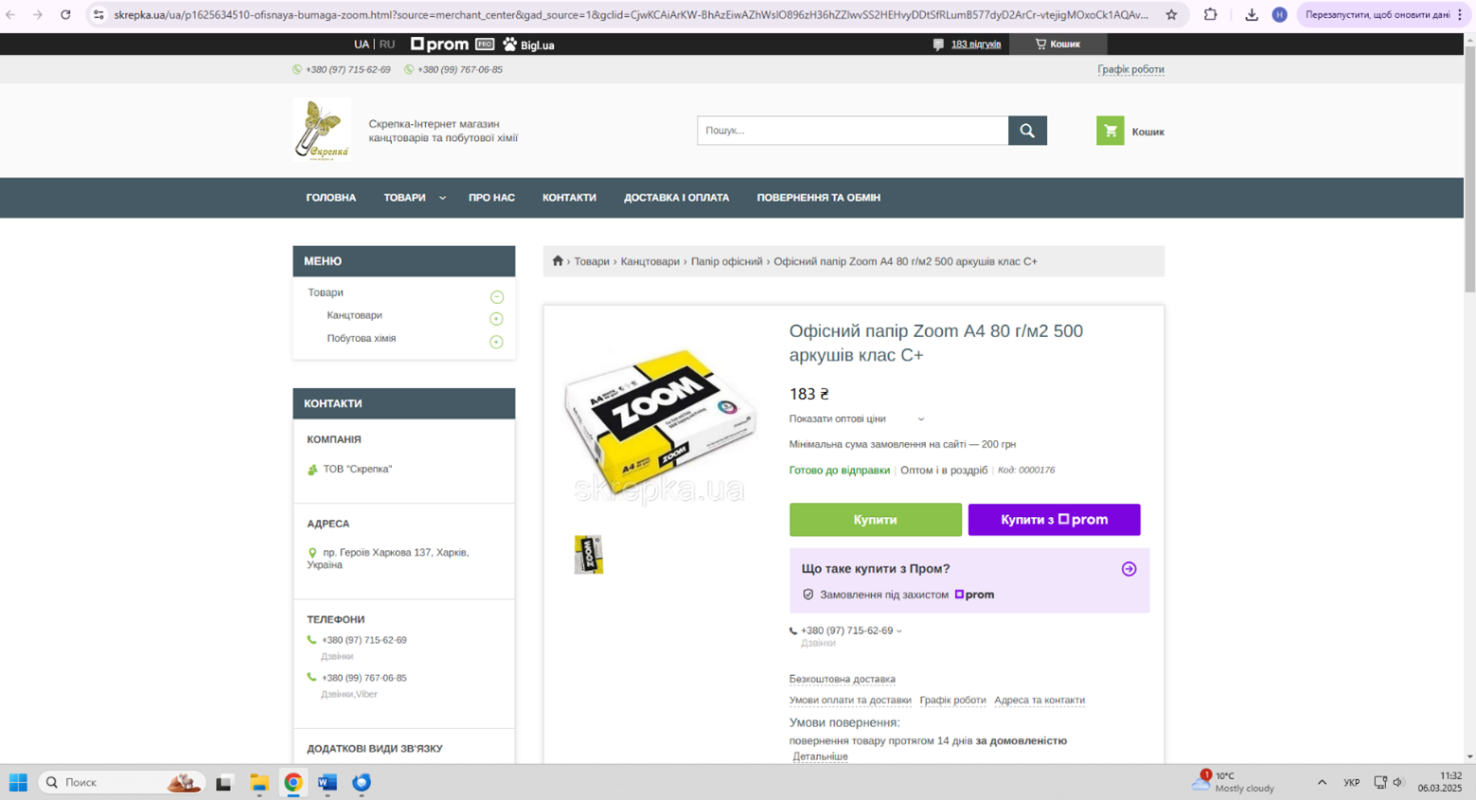
Task: Expand Показати оптові ціни dropdown
Action: pyautogui.click(x=856, y=418)
